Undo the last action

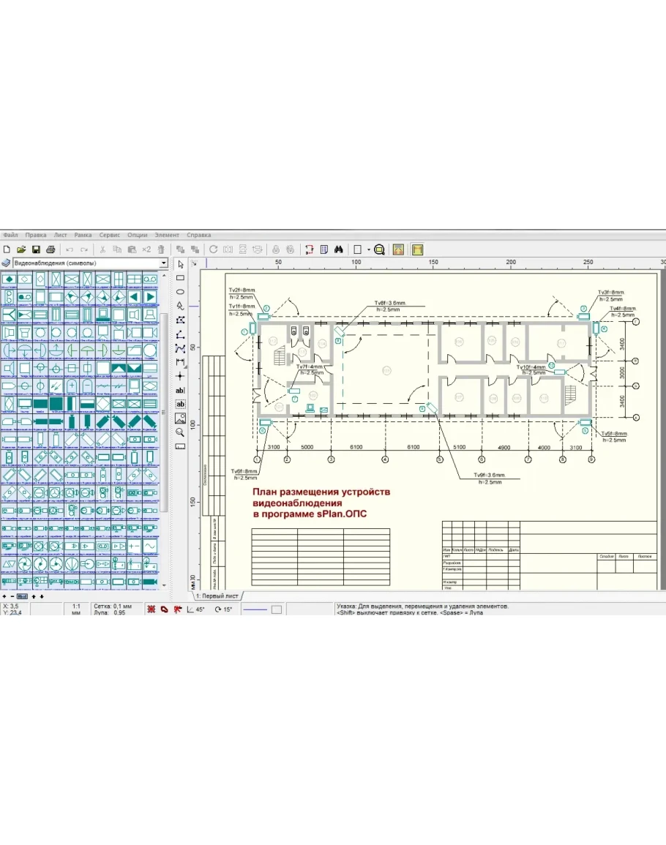70,249
